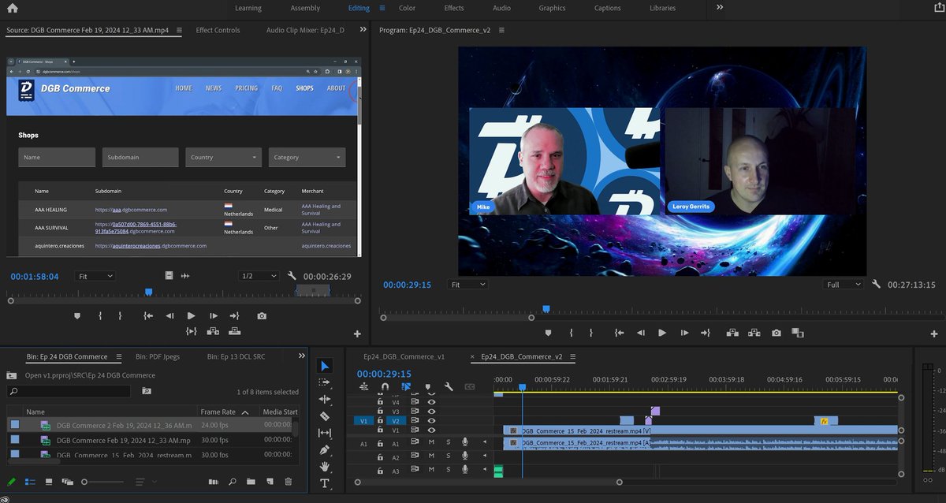The width and height of the screenshot is (946, 503).
Task: Open timeline display settings wrench
Action: (x=449, y=387)
